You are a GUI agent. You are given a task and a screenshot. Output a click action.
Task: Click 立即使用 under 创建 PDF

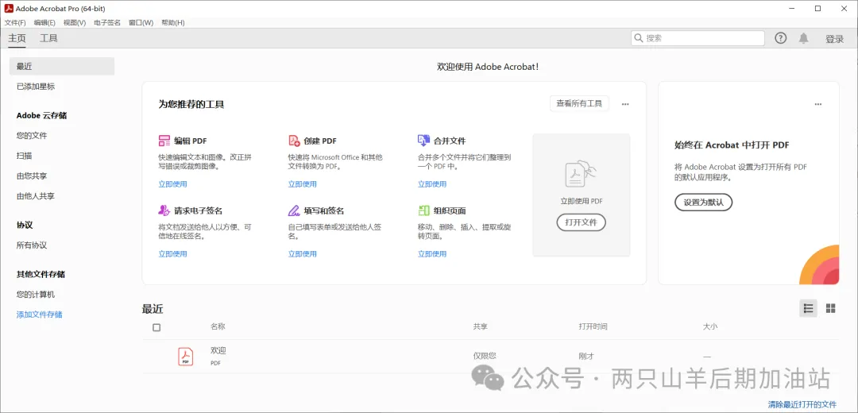(303, 184)
